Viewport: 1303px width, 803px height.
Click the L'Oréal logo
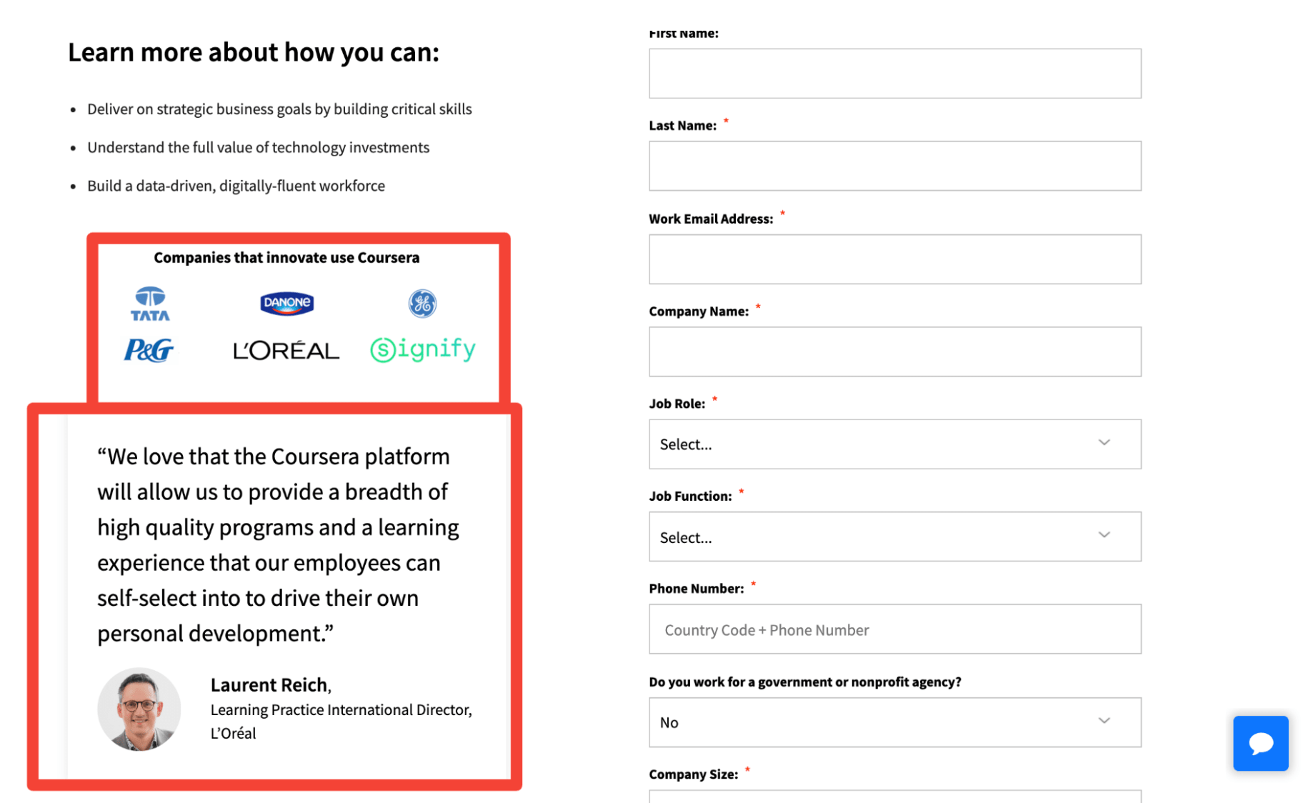pos(286,350)
